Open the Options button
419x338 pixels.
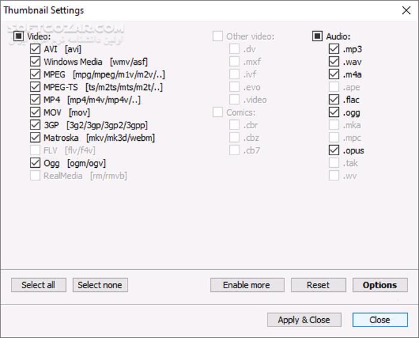tap(379, 285)
